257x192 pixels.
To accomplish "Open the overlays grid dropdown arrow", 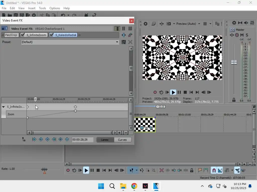I will [211, 24].
